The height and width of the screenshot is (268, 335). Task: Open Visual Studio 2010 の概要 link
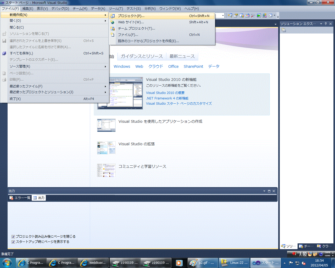pos(165,93)
